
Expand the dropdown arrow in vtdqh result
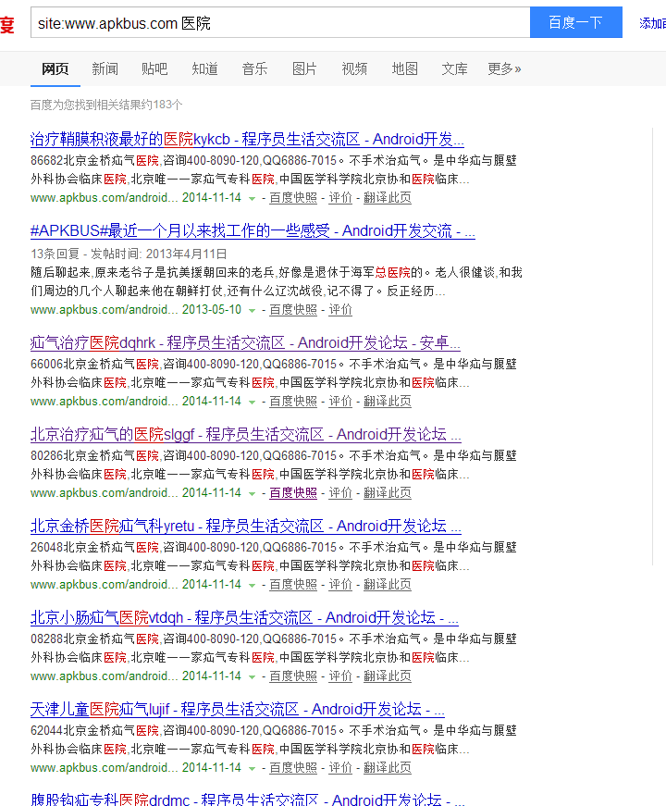coord(252,676)
